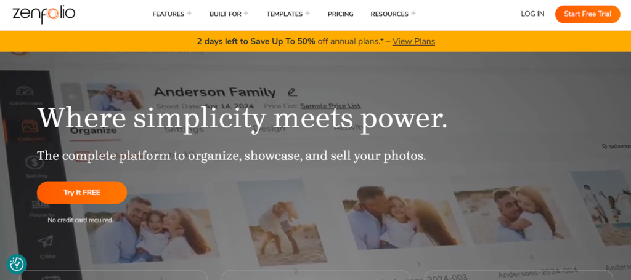This screenshot has height=280, width=631.
Task: Click the Log In link
Action: (532, 14)
